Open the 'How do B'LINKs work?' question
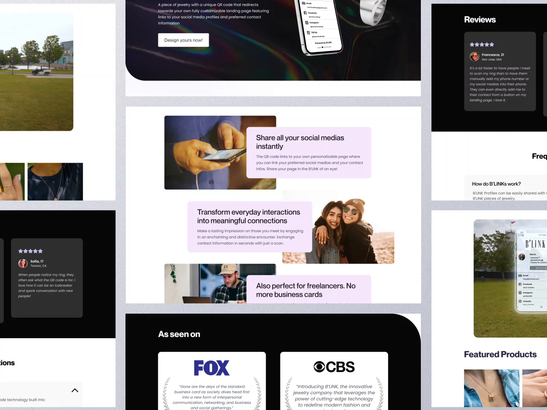 click(x=496, y=184)
